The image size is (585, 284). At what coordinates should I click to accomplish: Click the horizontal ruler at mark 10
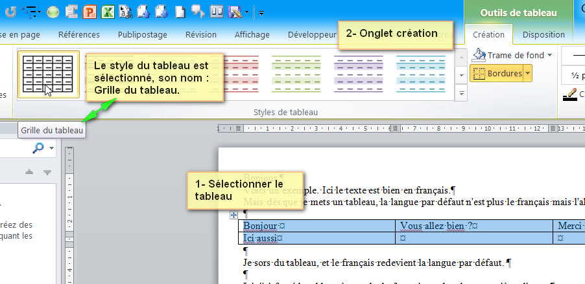pos(488,128)
